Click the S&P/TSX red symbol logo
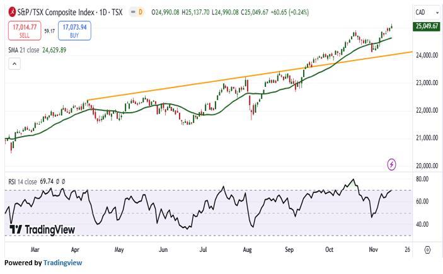443x274 pixels. (x=13, y=12)
